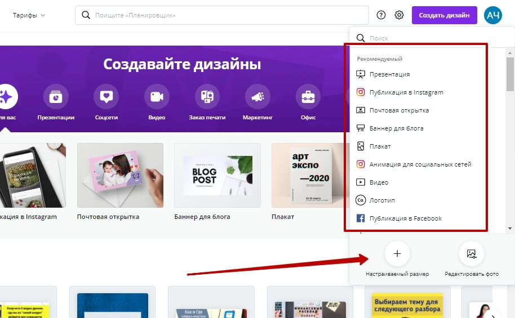This screenshot has height=318, width=515.
Task: Click the Баннер для блога icon in list
Action: point(361,128)
